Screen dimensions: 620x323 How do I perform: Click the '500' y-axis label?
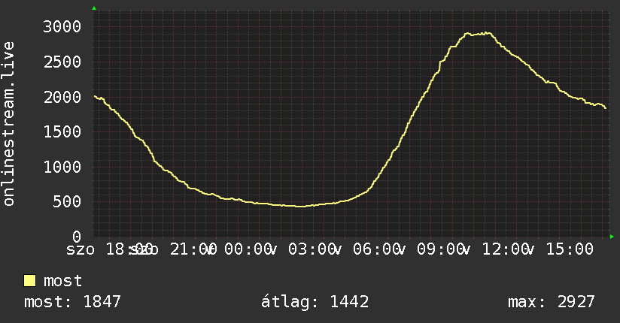(67, 202)
